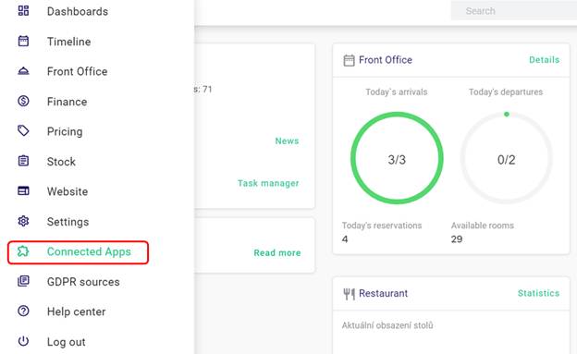Screen dimensions: 577x354
Task: Open GDPR sources menu item
Action: (83, 282)
